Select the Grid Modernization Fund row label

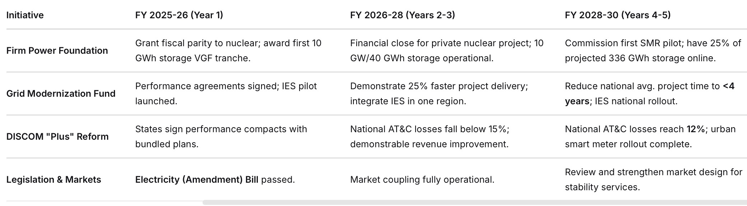click(61, 94)
